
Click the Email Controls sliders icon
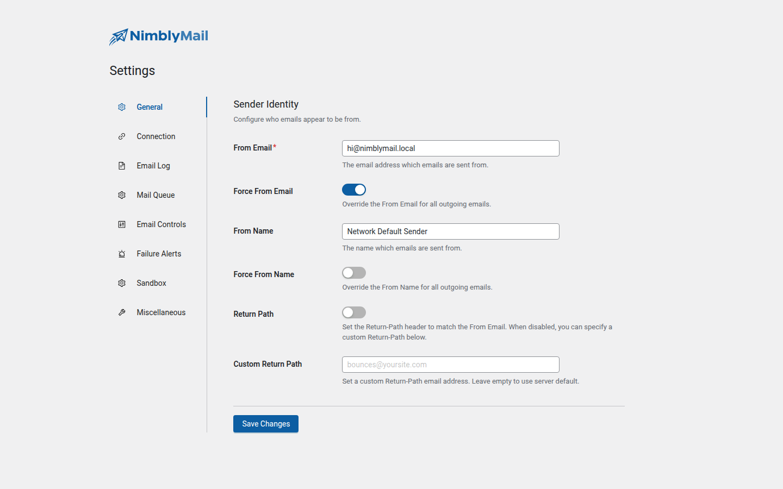click(x=122, y=224)
